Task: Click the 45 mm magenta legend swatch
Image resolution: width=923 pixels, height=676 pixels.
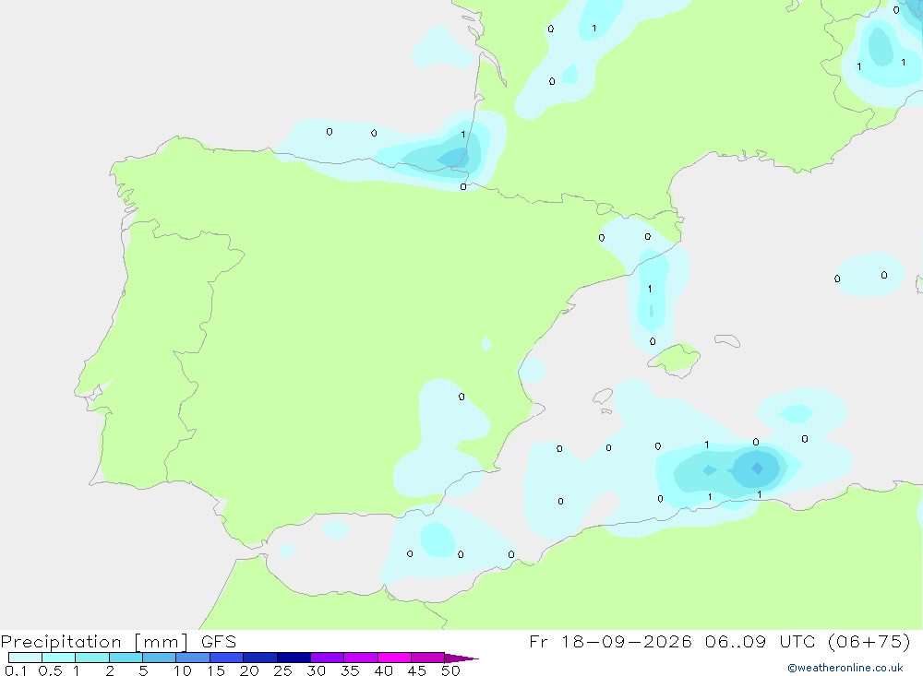Action: click(428, 658)
